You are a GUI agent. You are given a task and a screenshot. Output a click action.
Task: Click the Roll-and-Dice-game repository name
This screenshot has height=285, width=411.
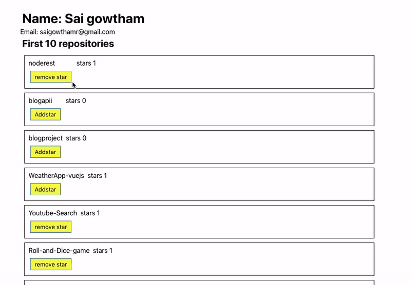(59, 251)
